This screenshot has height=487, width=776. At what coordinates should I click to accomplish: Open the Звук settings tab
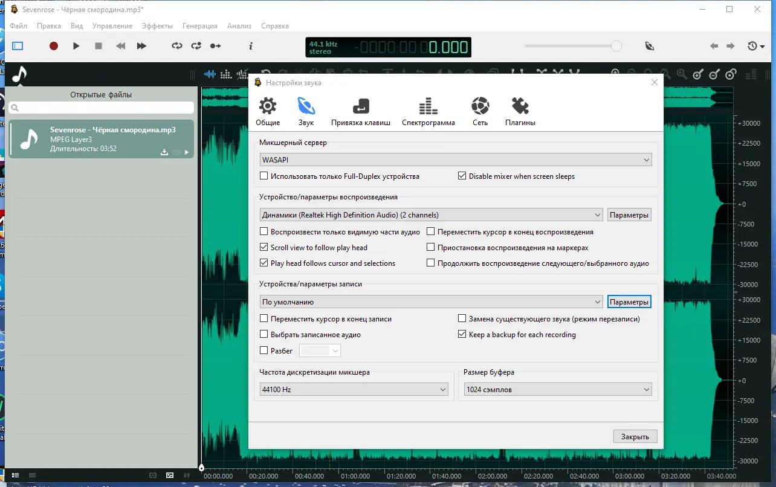coord(306,112)
